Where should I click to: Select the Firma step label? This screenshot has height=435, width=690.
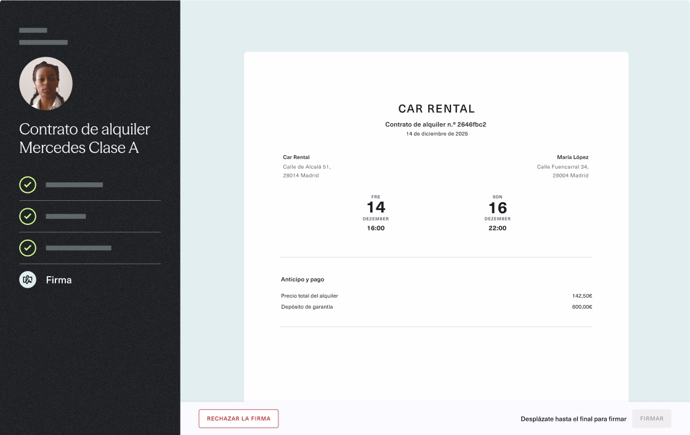coord(59,280)
